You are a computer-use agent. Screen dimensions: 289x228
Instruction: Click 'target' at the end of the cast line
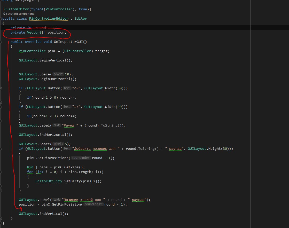(101, 51)
